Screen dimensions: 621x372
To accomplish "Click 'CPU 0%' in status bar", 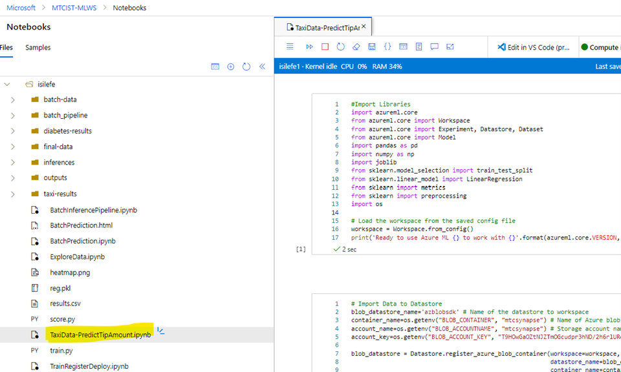I will (x=354, y=67).
